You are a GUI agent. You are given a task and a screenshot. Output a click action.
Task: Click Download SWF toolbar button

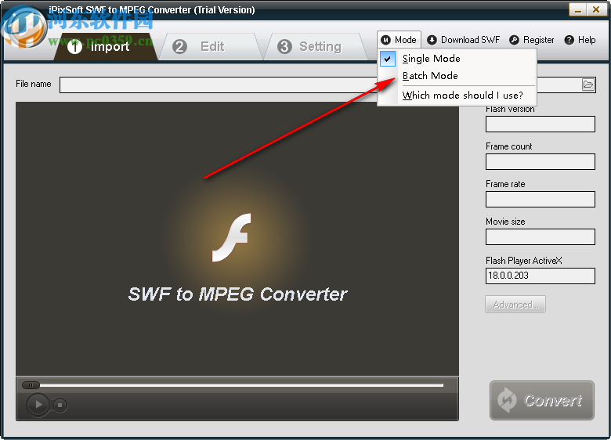(x=463, y=40)
